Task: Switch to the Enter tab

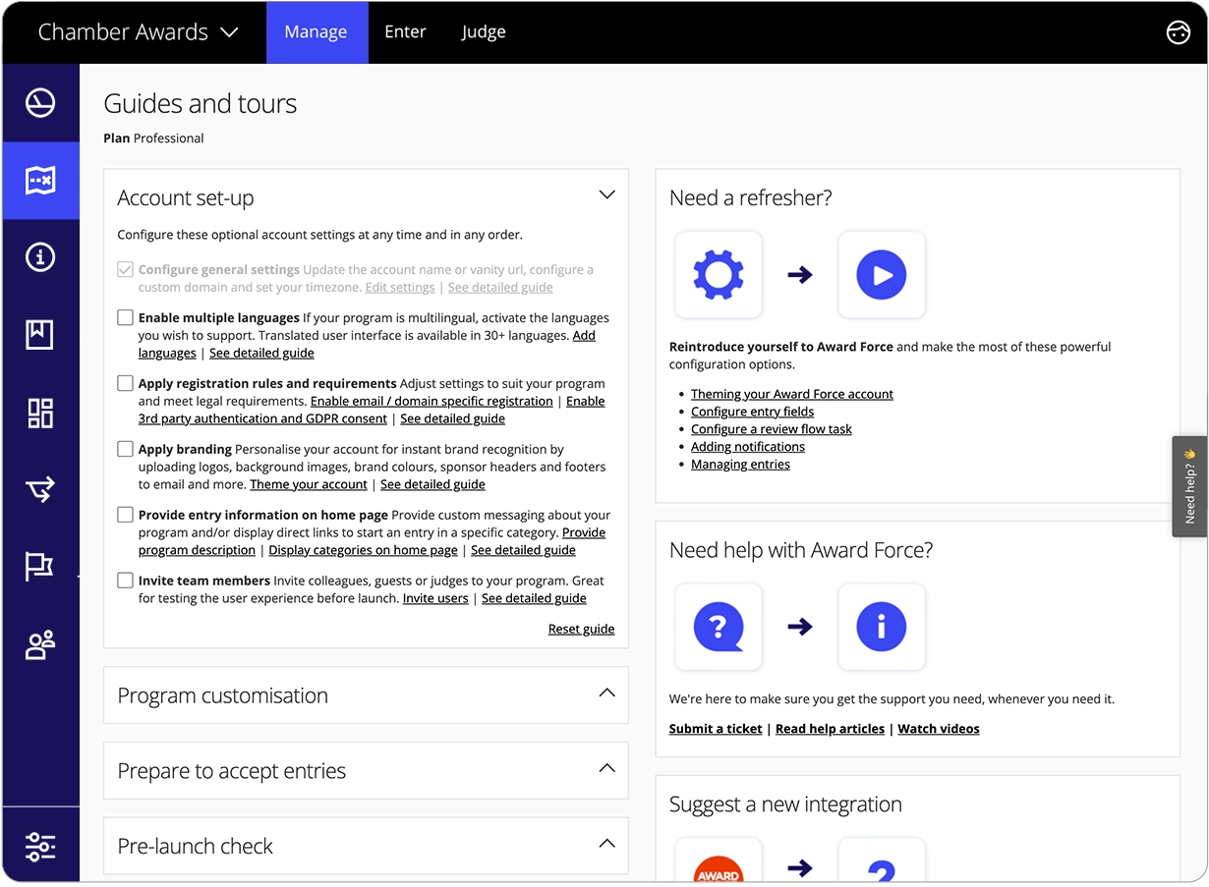Action: [x=405, y=31]
